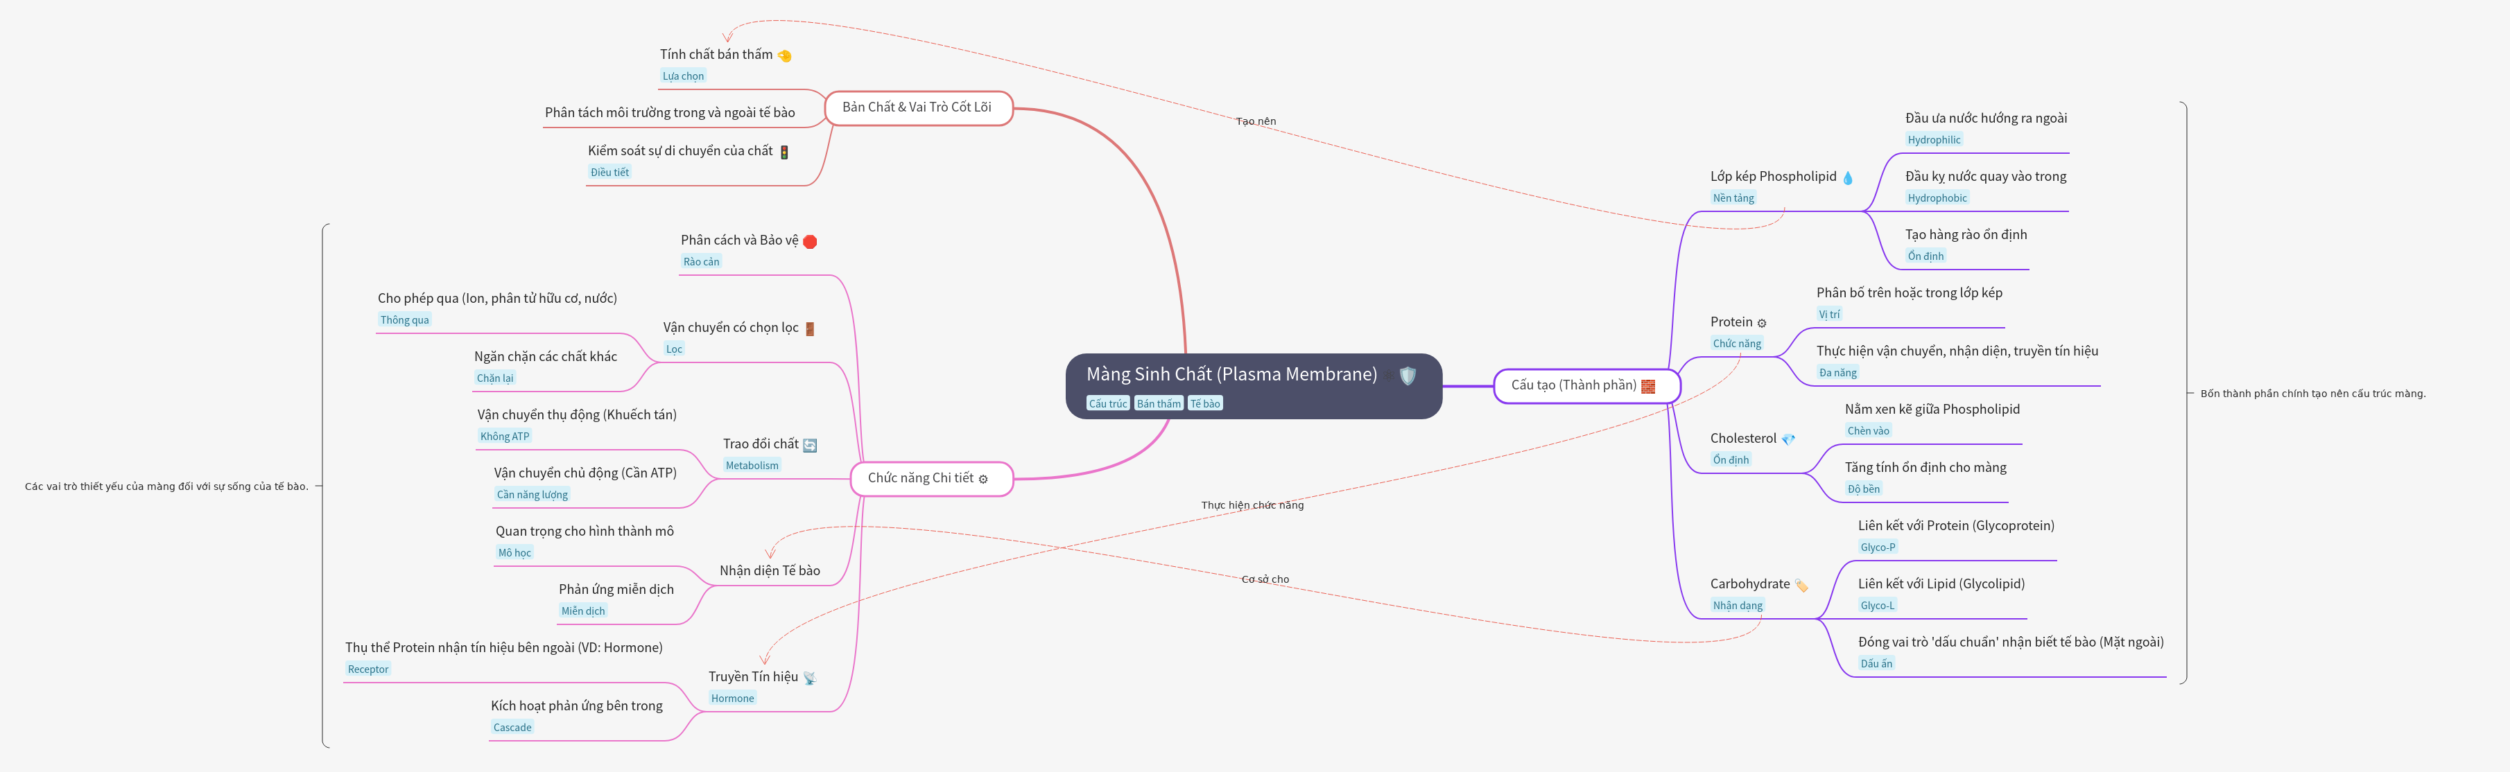Select the summary Bốn thành phần chính text
2510x772 pixels.
click(2312, 394)
